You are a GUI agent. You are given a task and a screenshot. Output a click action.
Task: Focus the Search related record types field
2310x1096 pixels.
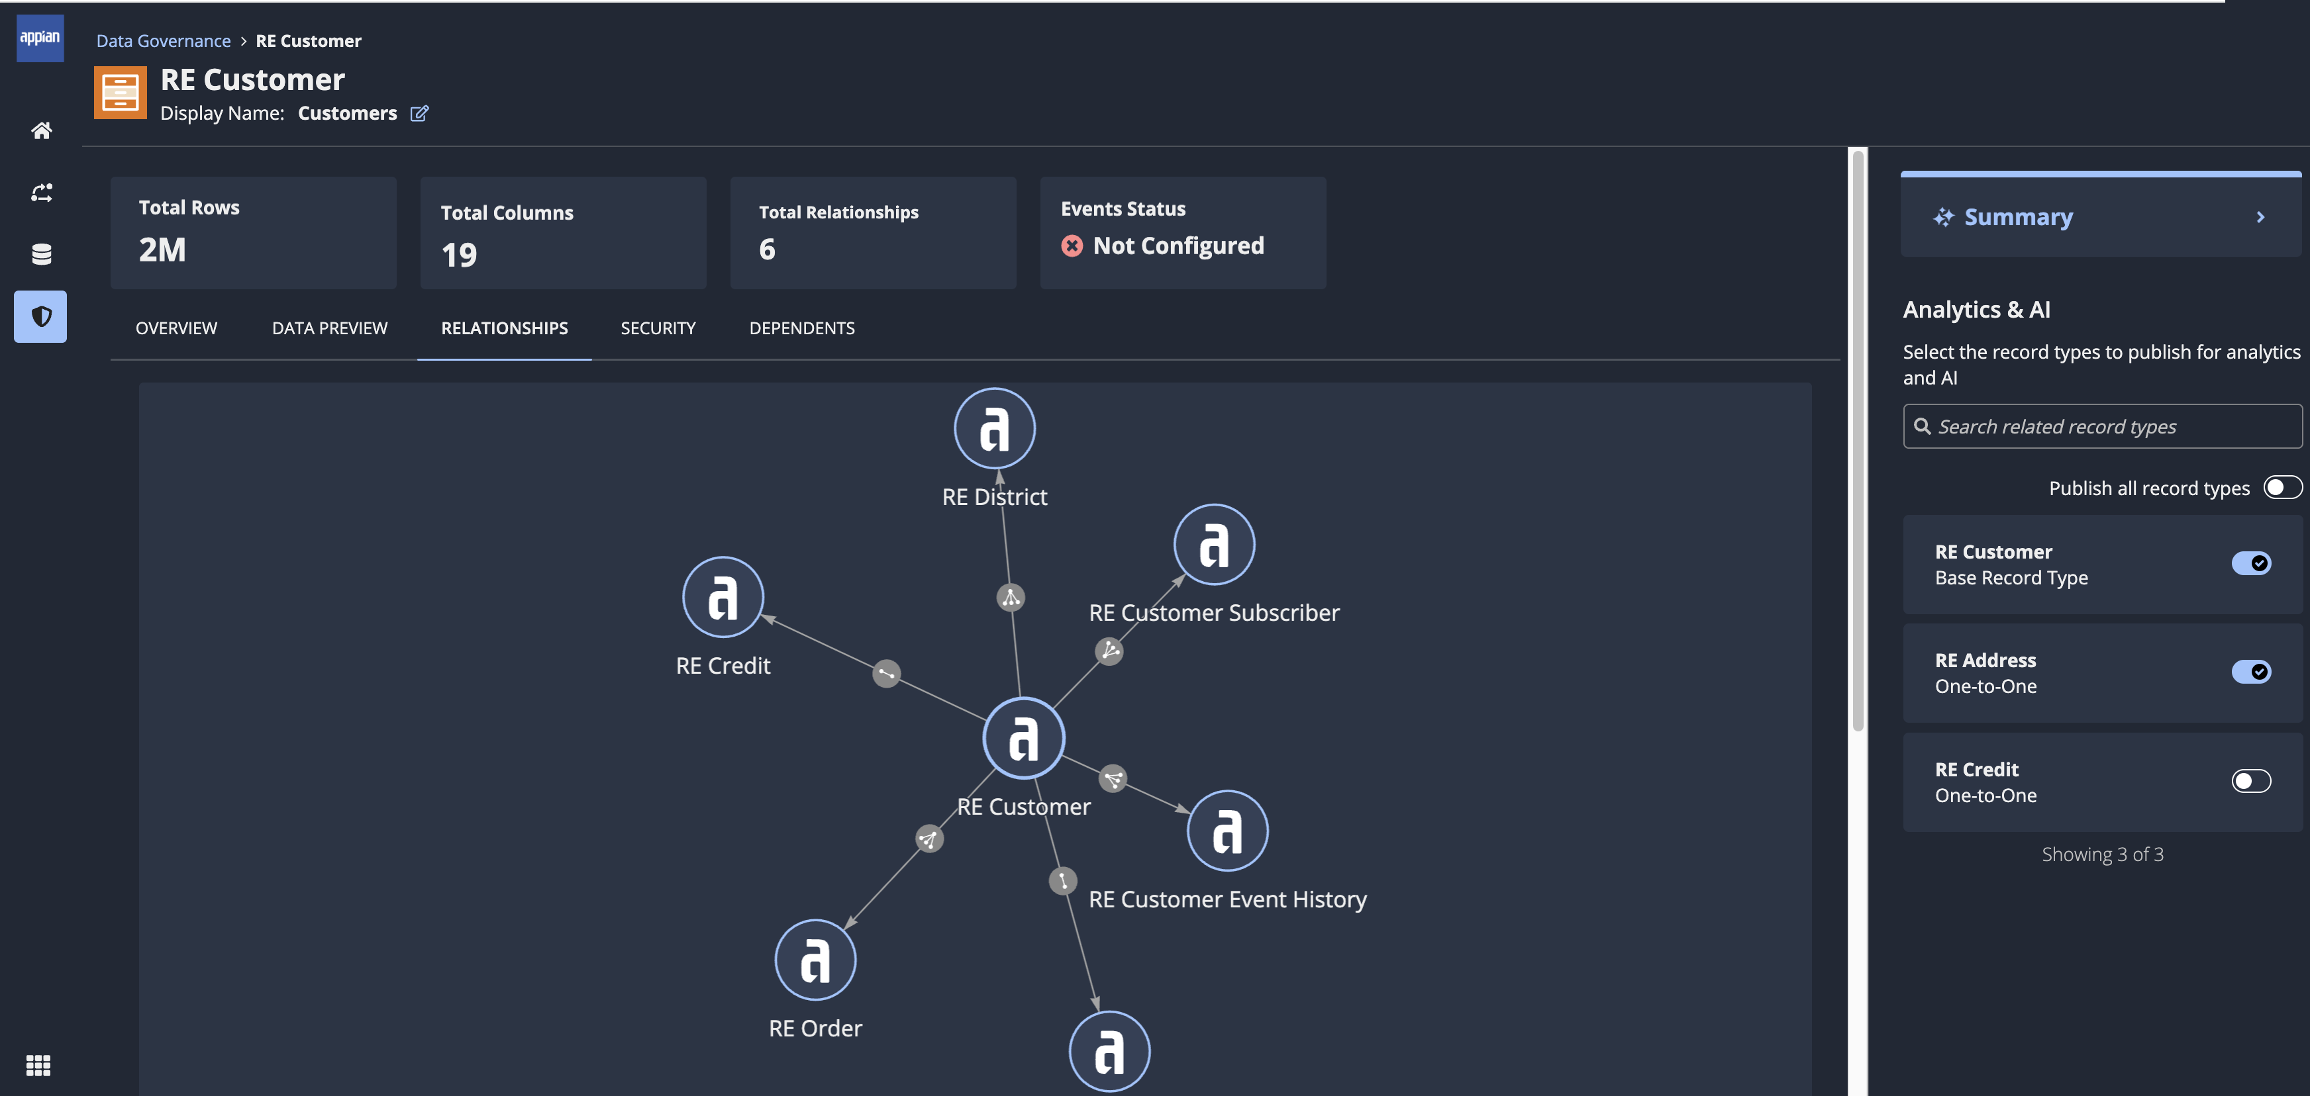(x=2102, y=426)
